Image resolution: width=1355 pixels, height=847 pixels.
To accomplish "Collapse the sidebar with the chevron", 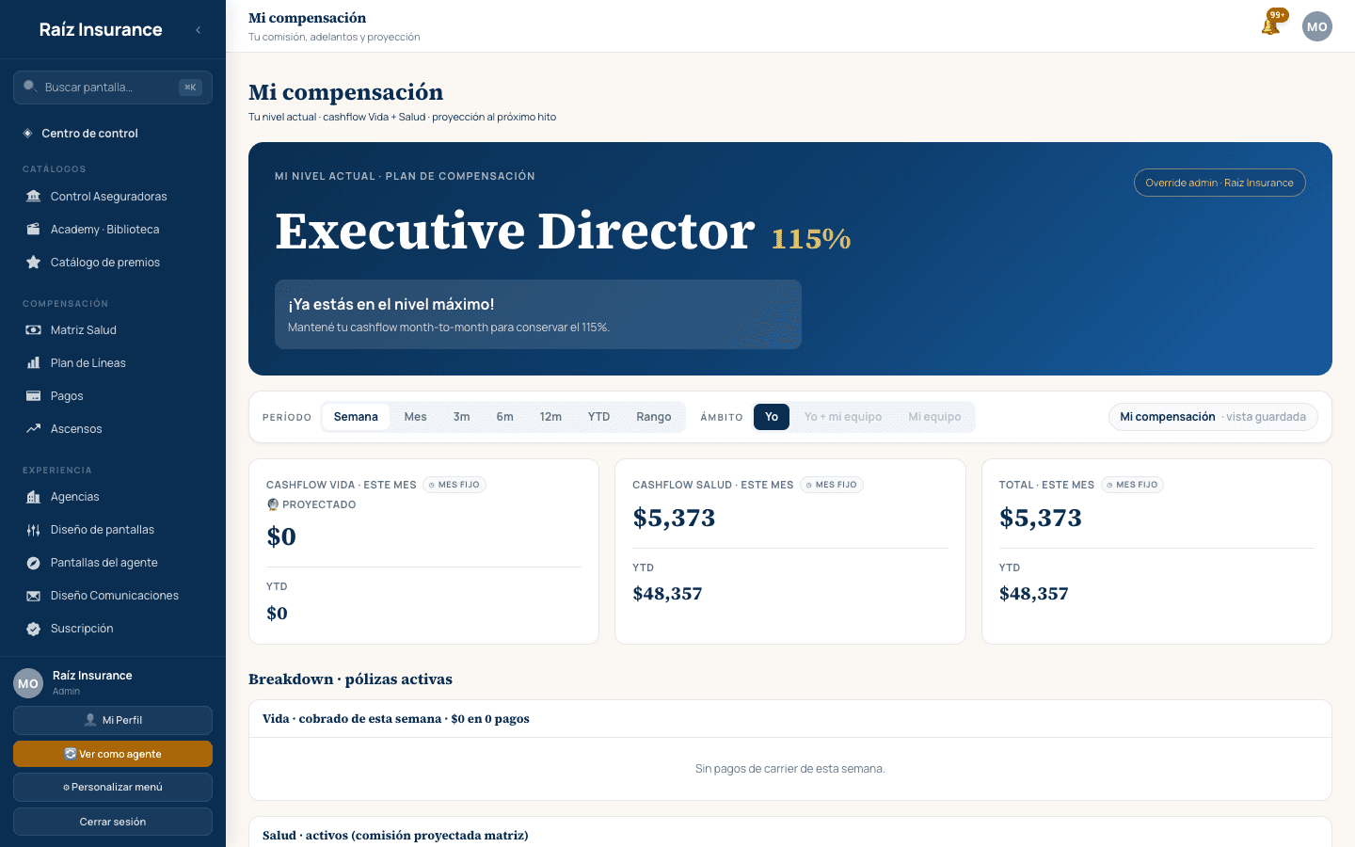I will 198,30.
